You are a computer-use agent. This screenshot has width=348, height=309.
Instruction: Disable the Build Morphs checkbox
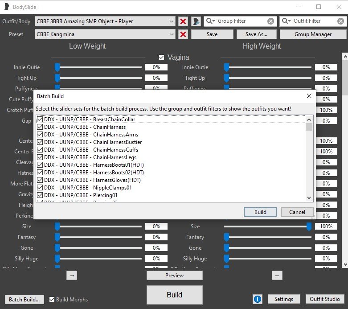tap(52, 299)
